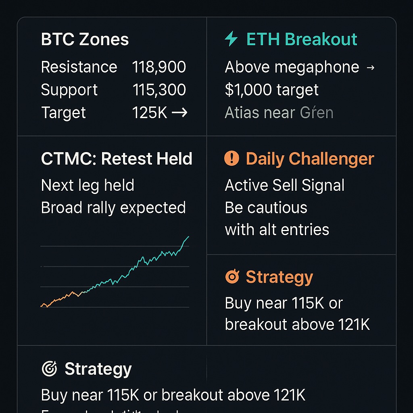Click the small arrow after Above megaphone
Viewport: 413px width, 413px height.
coord(370,68)
